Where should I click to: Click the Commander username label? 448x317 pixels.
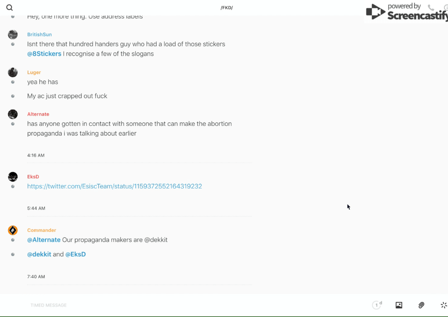41,231
